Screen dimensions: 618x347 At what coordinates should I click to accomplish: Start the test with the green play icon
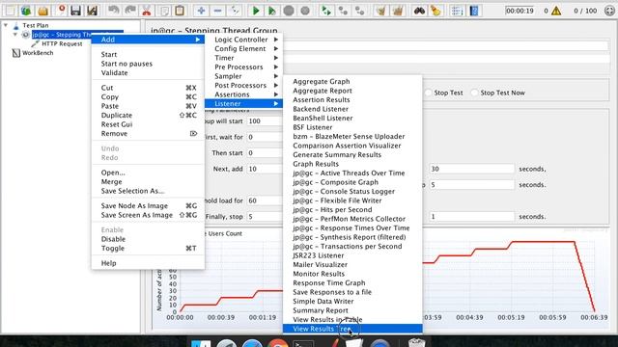coord(255,11)
